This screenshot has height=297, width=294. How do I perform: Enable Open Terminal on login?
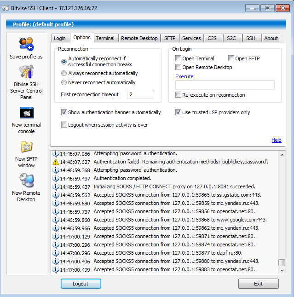pyautogui.click(x=178, y=58)
